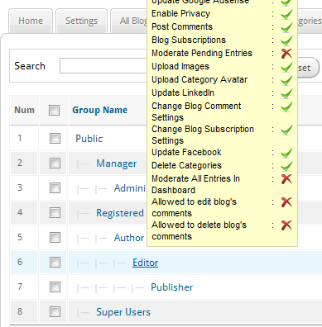
Task: Sort by the Group Name column
Action: [x=100, y=110]
